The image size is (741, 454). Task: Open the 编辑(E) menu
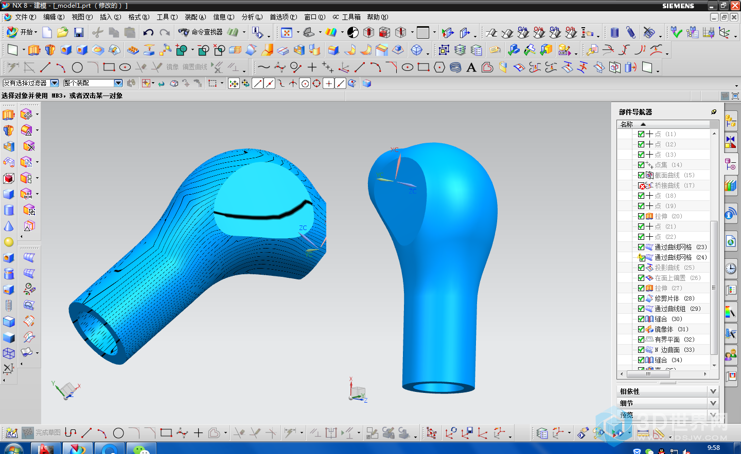[54, 17]
